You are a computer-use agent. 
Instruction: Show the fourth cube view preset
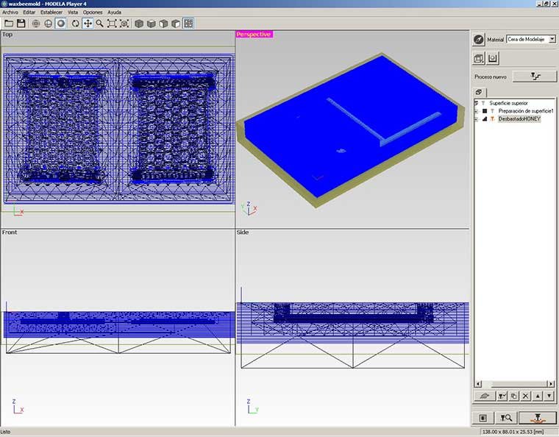[176, 24]
